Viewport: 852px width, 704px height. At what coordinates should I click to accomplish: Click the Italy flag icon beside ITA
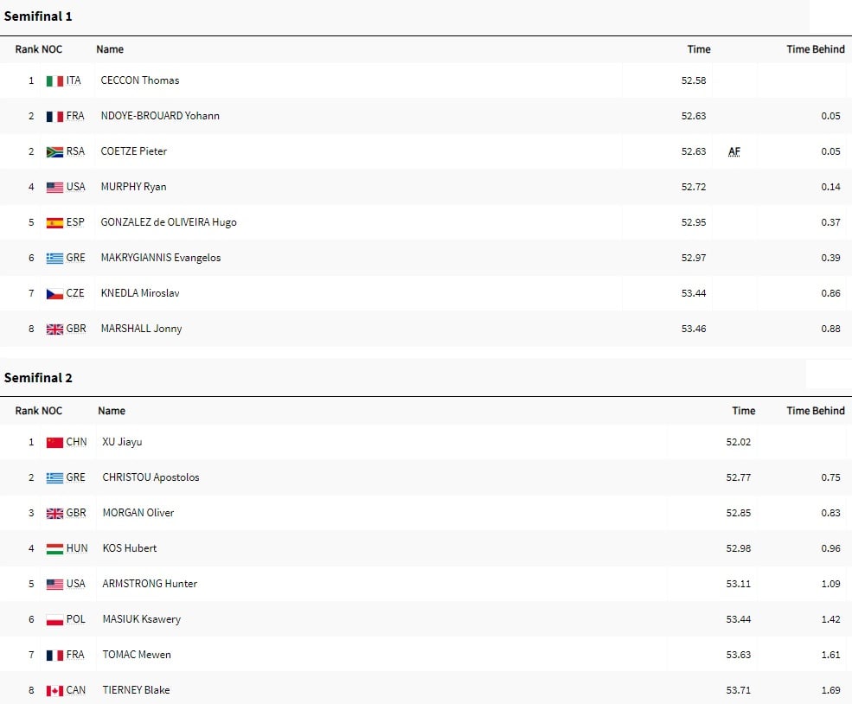54,81
